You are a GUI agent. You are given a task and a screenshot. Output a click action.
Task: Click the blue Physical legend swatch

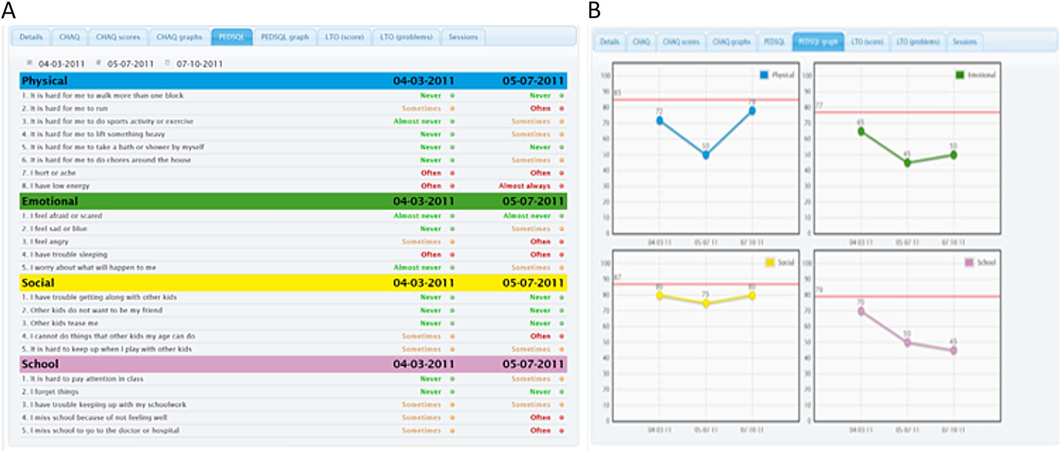[764, 75]
